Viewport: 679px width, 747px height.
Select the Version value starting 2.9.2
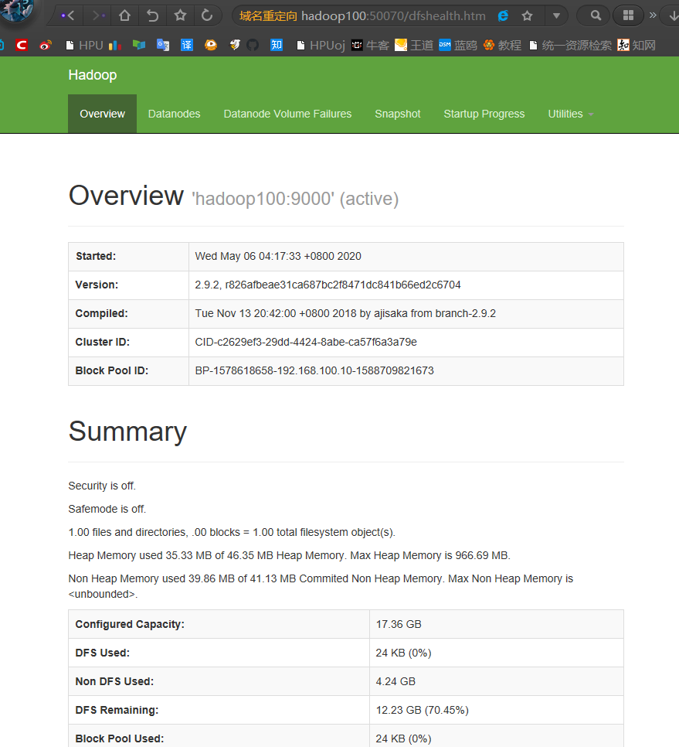tap(328, 285)
